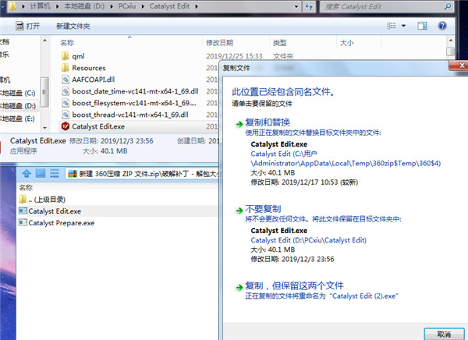This screenshot has height=340, width=468.
Task: Choose 不要复制 option
Action: [x=263, y=209]
